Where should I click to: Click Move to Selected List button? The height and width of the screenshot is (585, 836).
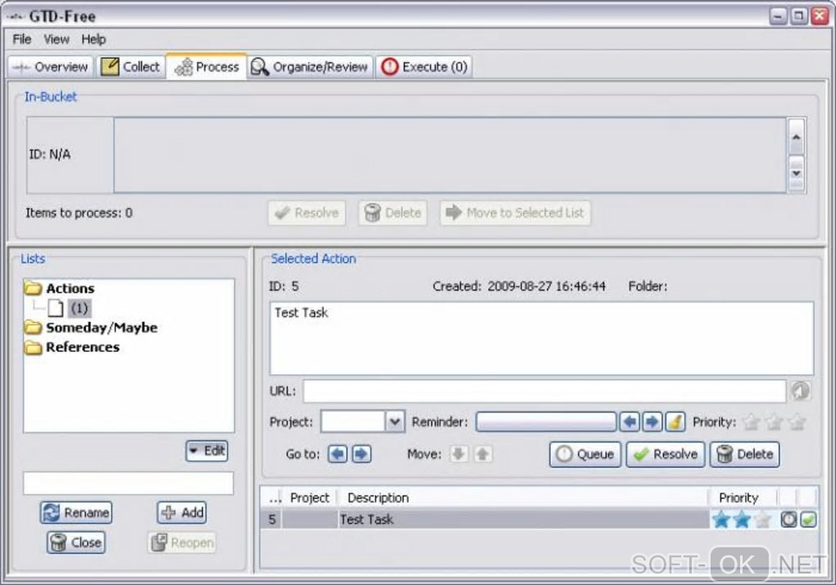click(515, 213)
